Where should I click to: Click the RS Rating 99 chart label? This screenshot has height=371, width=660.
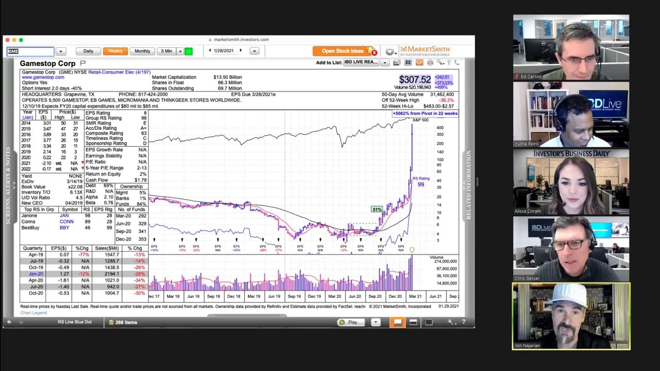pos(421,182)
